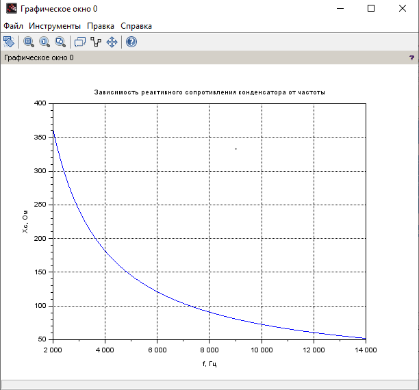Minimize the graphics window

[x=340, y=8]
